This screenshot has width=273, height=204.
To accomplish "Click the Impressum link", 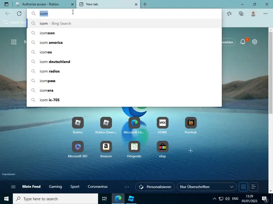I will click(9, 174).
